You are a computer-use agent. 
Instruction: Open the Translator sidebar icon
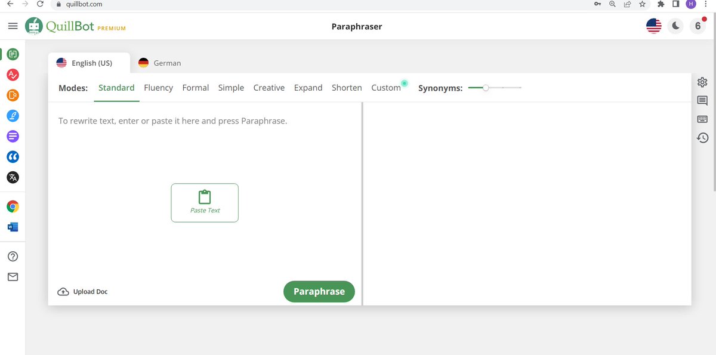pyautogui.click(x=13, y=177)
